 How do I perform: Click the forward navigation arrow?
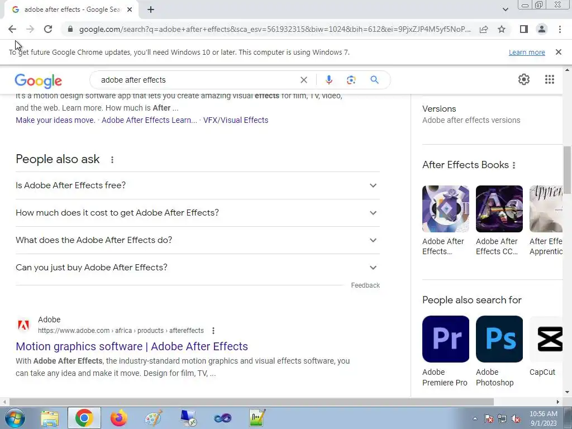tap(30, 29)
